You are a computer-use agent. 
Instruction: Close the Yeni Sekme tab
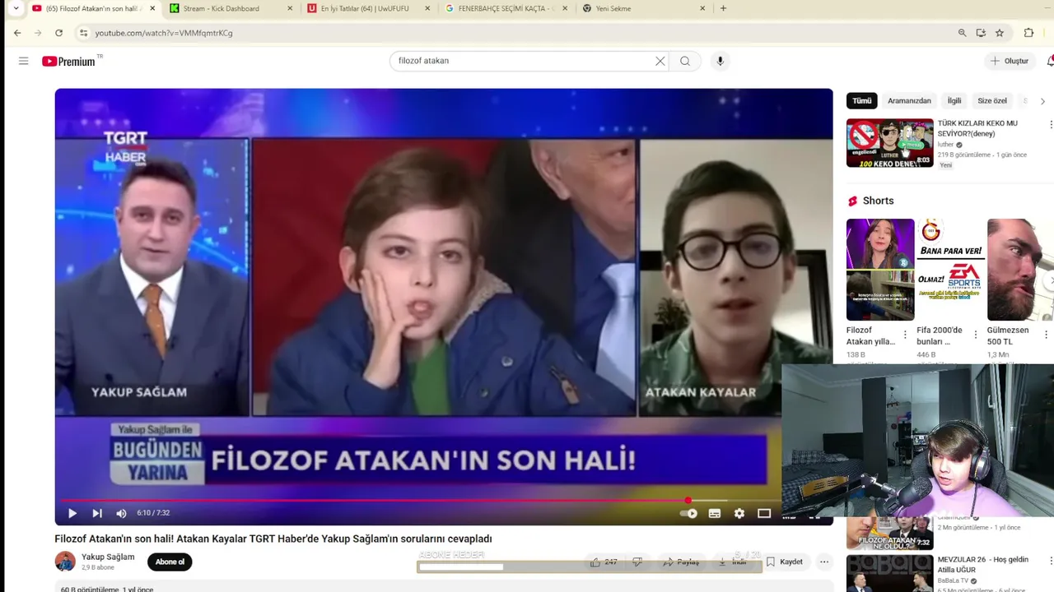tap(702, 8)
